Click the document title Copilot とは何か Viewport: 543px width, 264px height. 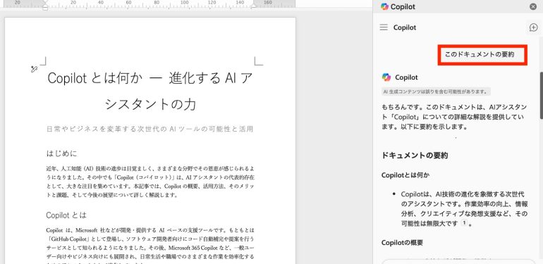click(150, 92)
